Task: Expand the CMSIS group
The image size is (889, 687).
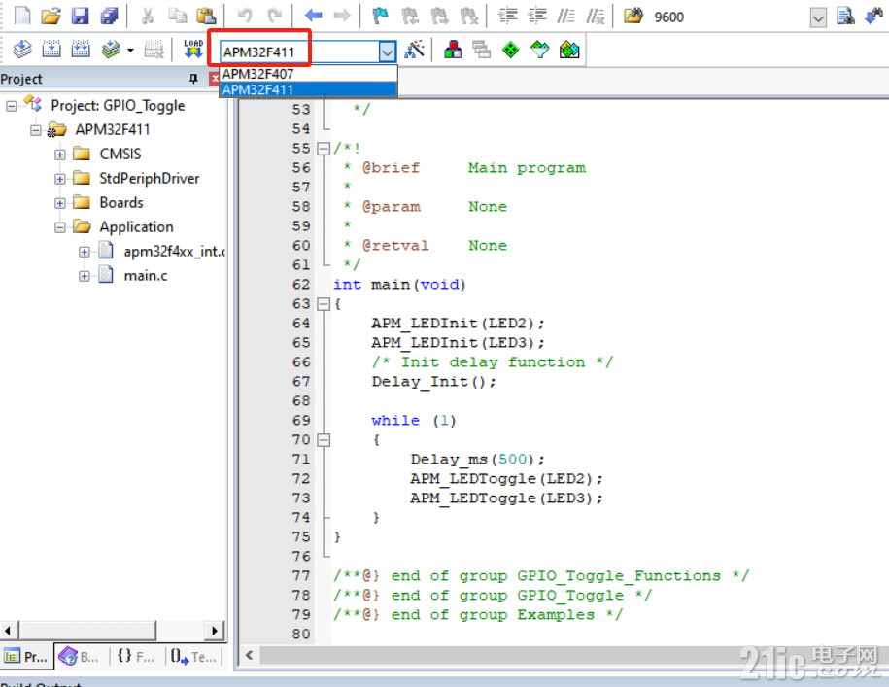Action: click(x=60, y=155)
